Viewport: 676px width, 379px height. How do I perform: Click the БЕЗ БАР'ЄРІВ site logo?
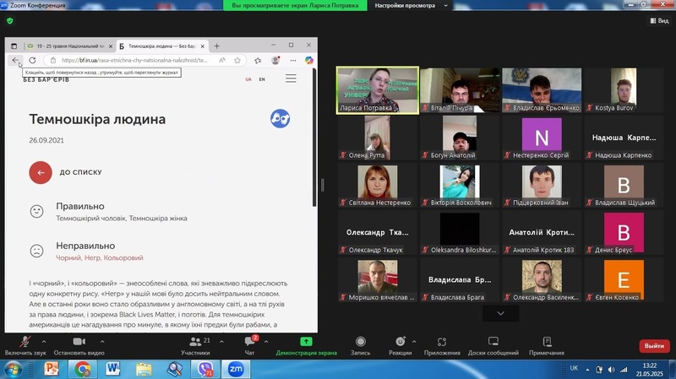pos(46,79)
